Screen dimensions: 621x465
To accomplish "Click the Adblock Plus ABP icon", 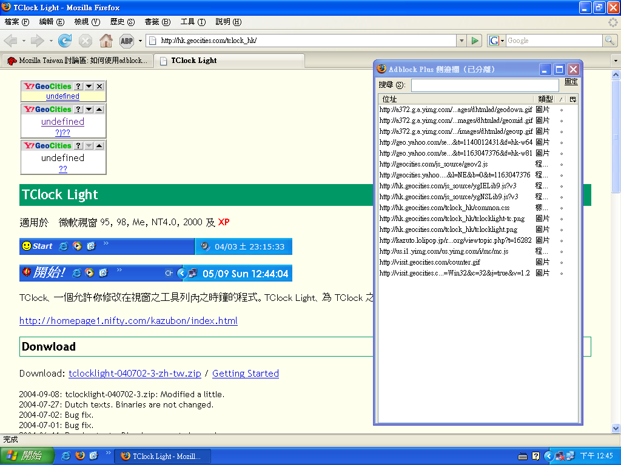I will click(126, 41).
